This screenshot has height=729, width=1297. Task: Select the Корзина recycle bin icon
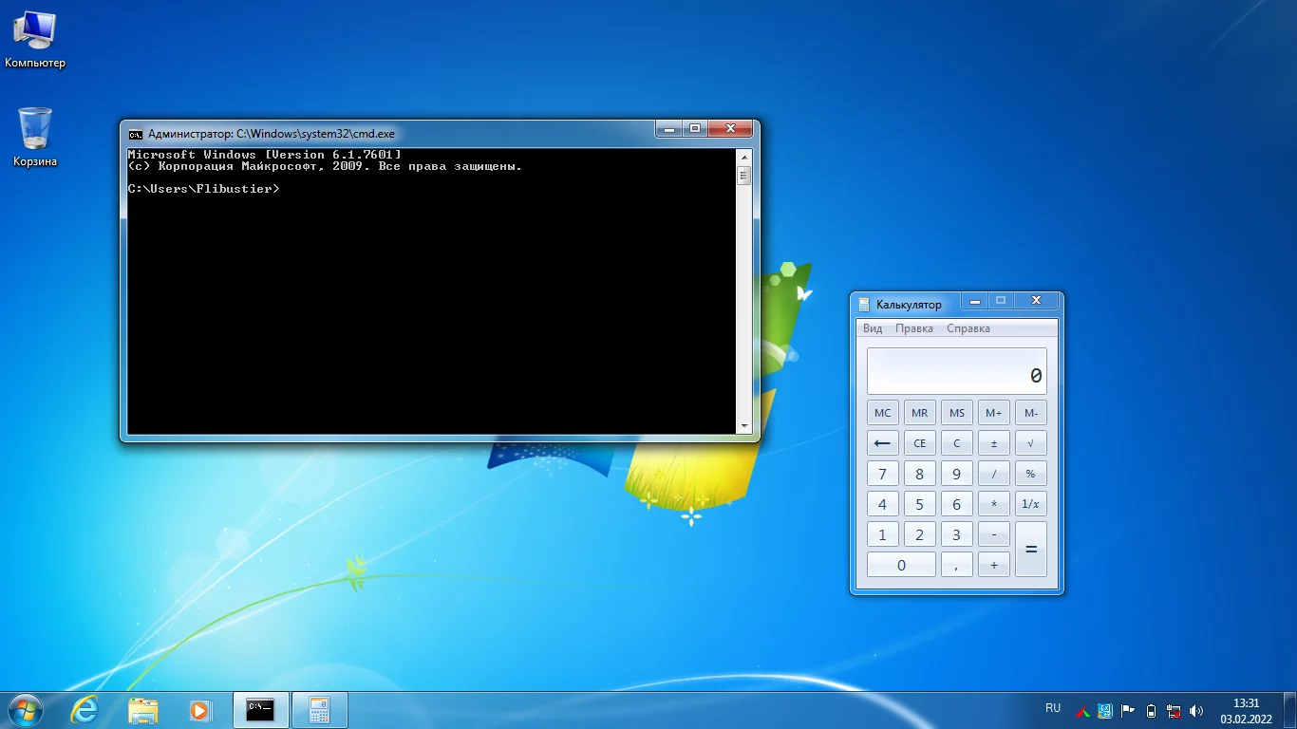coord(35,138)
